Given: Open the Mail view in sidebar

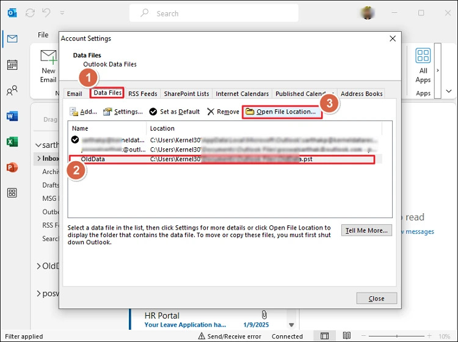Looking at the screenshot, I should 12,38.
